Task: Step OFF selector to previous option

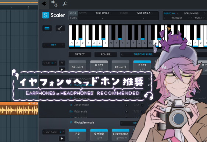Action: pyautogui.click(x=44, y=45)
